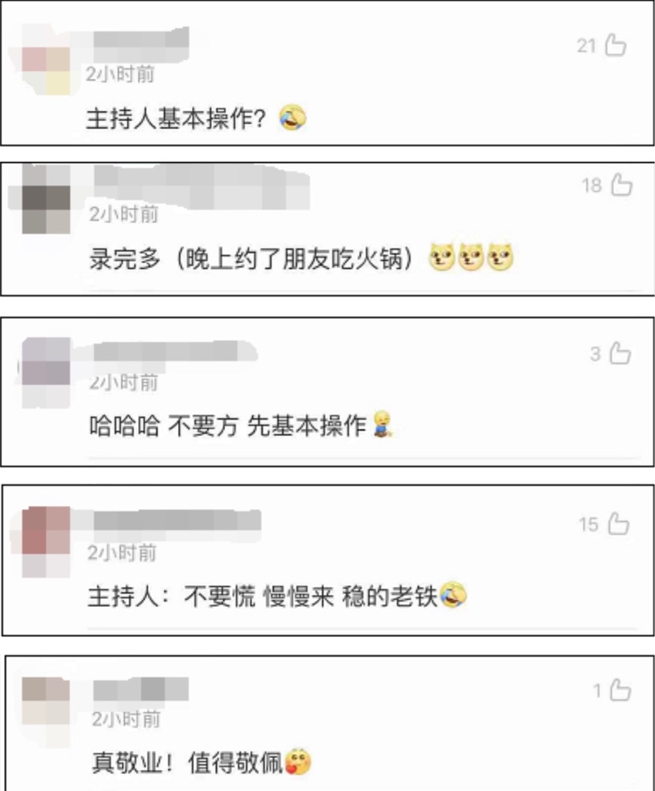Open avatar of the 不要慌 commenter
This screenshot has width=655, height=791.
[46, 542]
